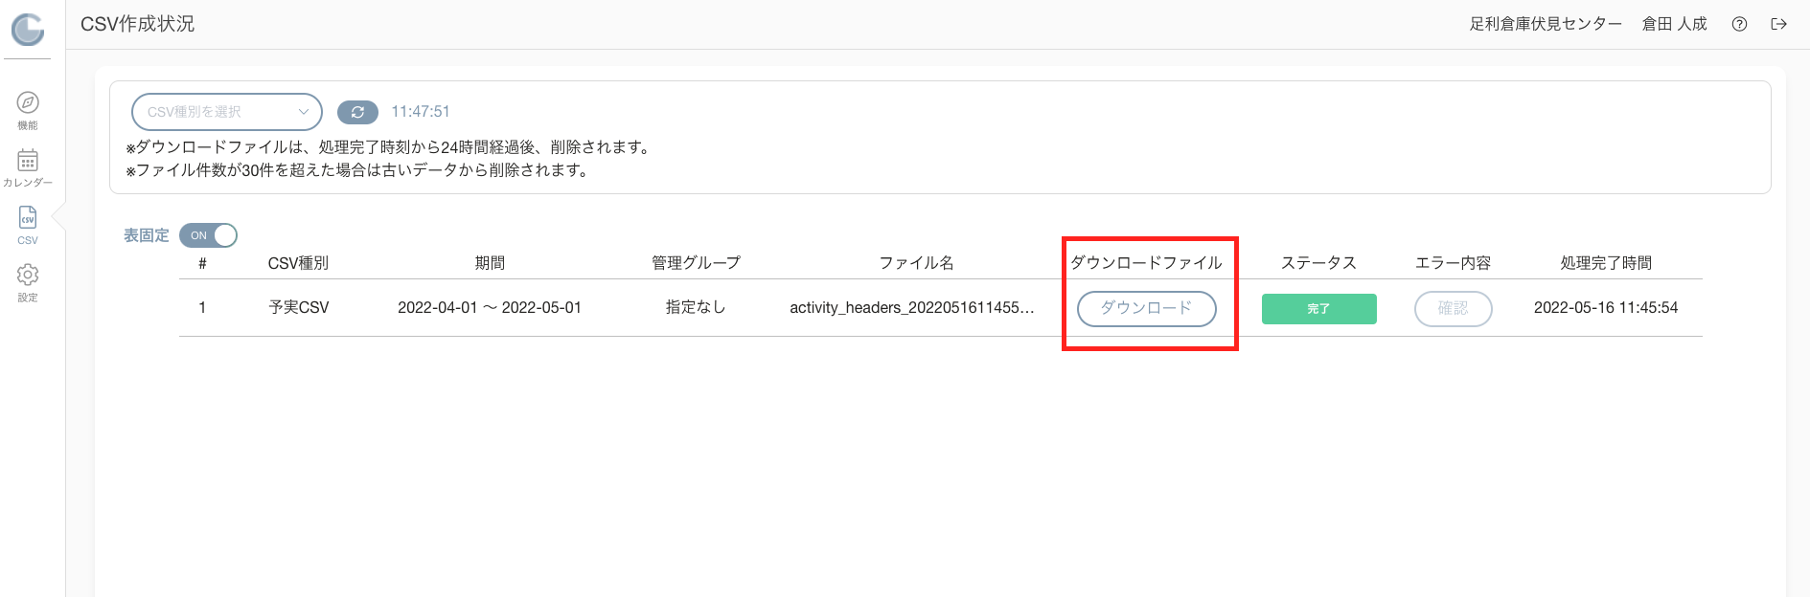
Task: Open the 設定 gear icon
Action: 28,275
